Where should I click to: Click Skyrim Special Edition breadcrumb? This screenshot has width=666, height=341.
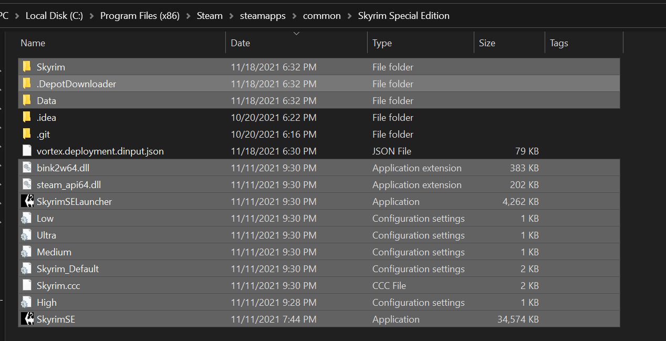404,16
